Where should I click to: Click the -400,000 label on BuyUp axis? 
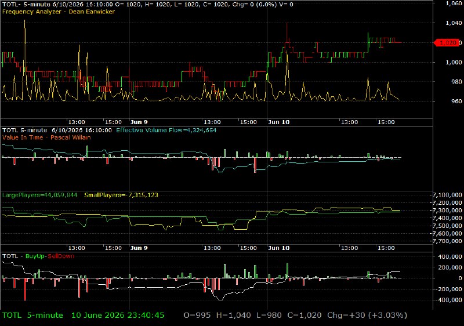[x=449, y=300]
